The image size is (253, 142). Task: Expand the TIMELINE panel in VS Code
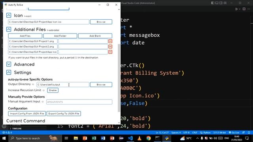tap(16, 129)
